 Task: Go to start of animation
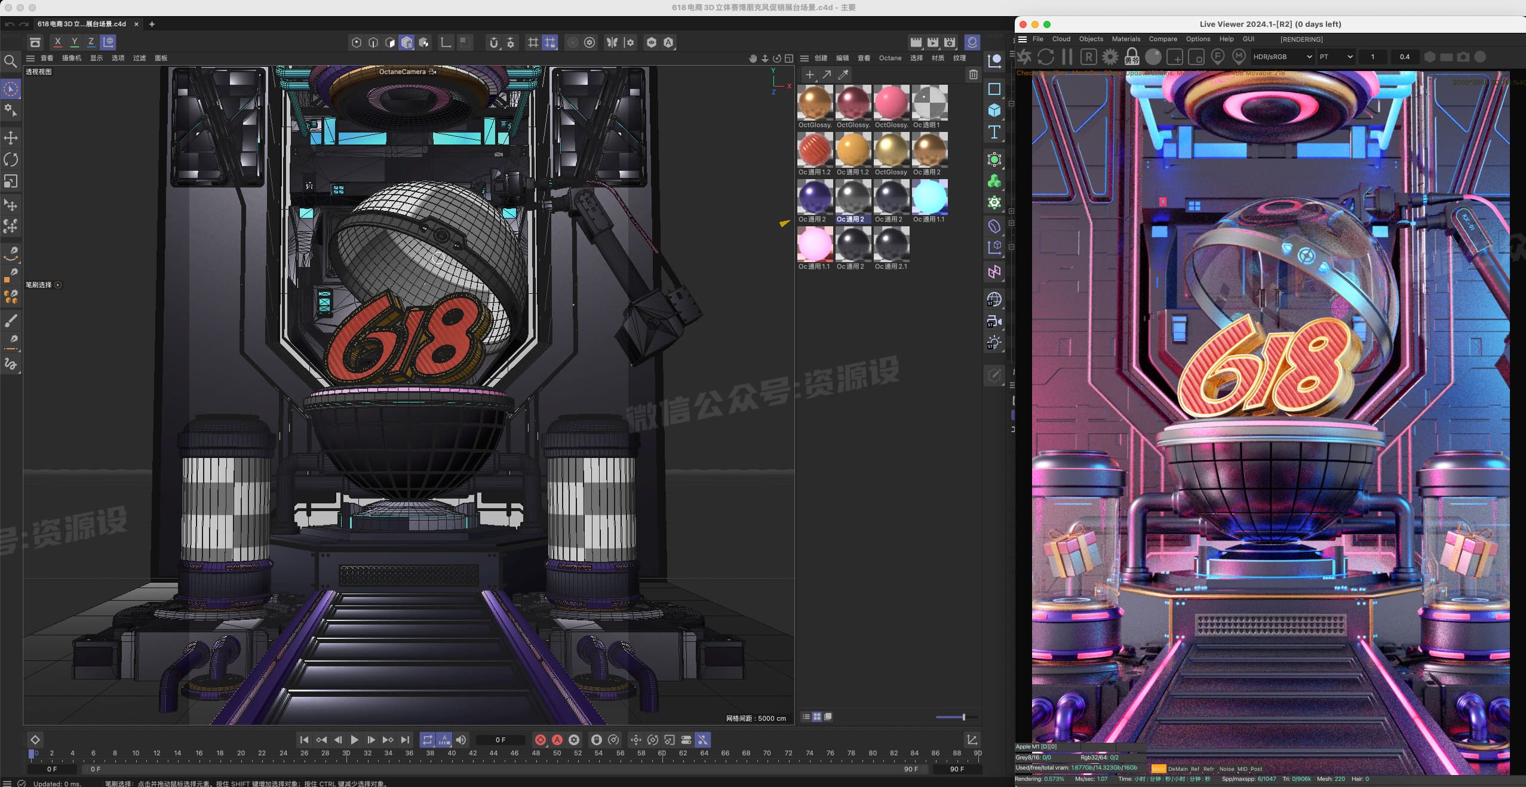tap(304, 740)
